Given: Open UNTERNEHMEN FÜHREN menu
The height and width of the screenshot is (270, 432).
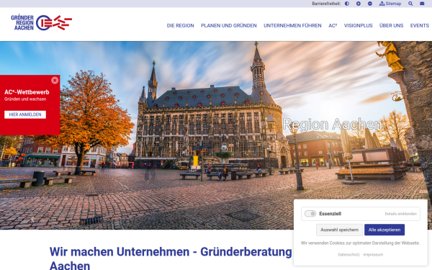Looking at the screenshot, I should tap(292, 26).
